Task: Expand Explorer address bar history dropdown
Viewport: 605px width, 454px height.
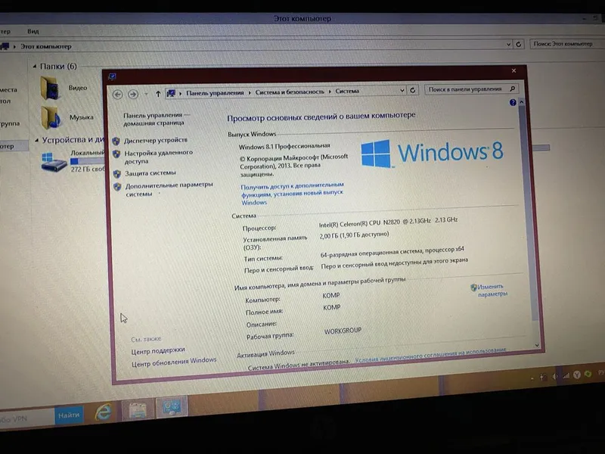Action: (x=508, y=45)
